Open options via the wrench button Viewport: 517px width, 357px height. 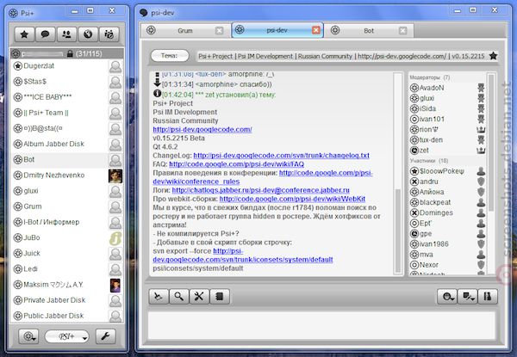[105, 336]
